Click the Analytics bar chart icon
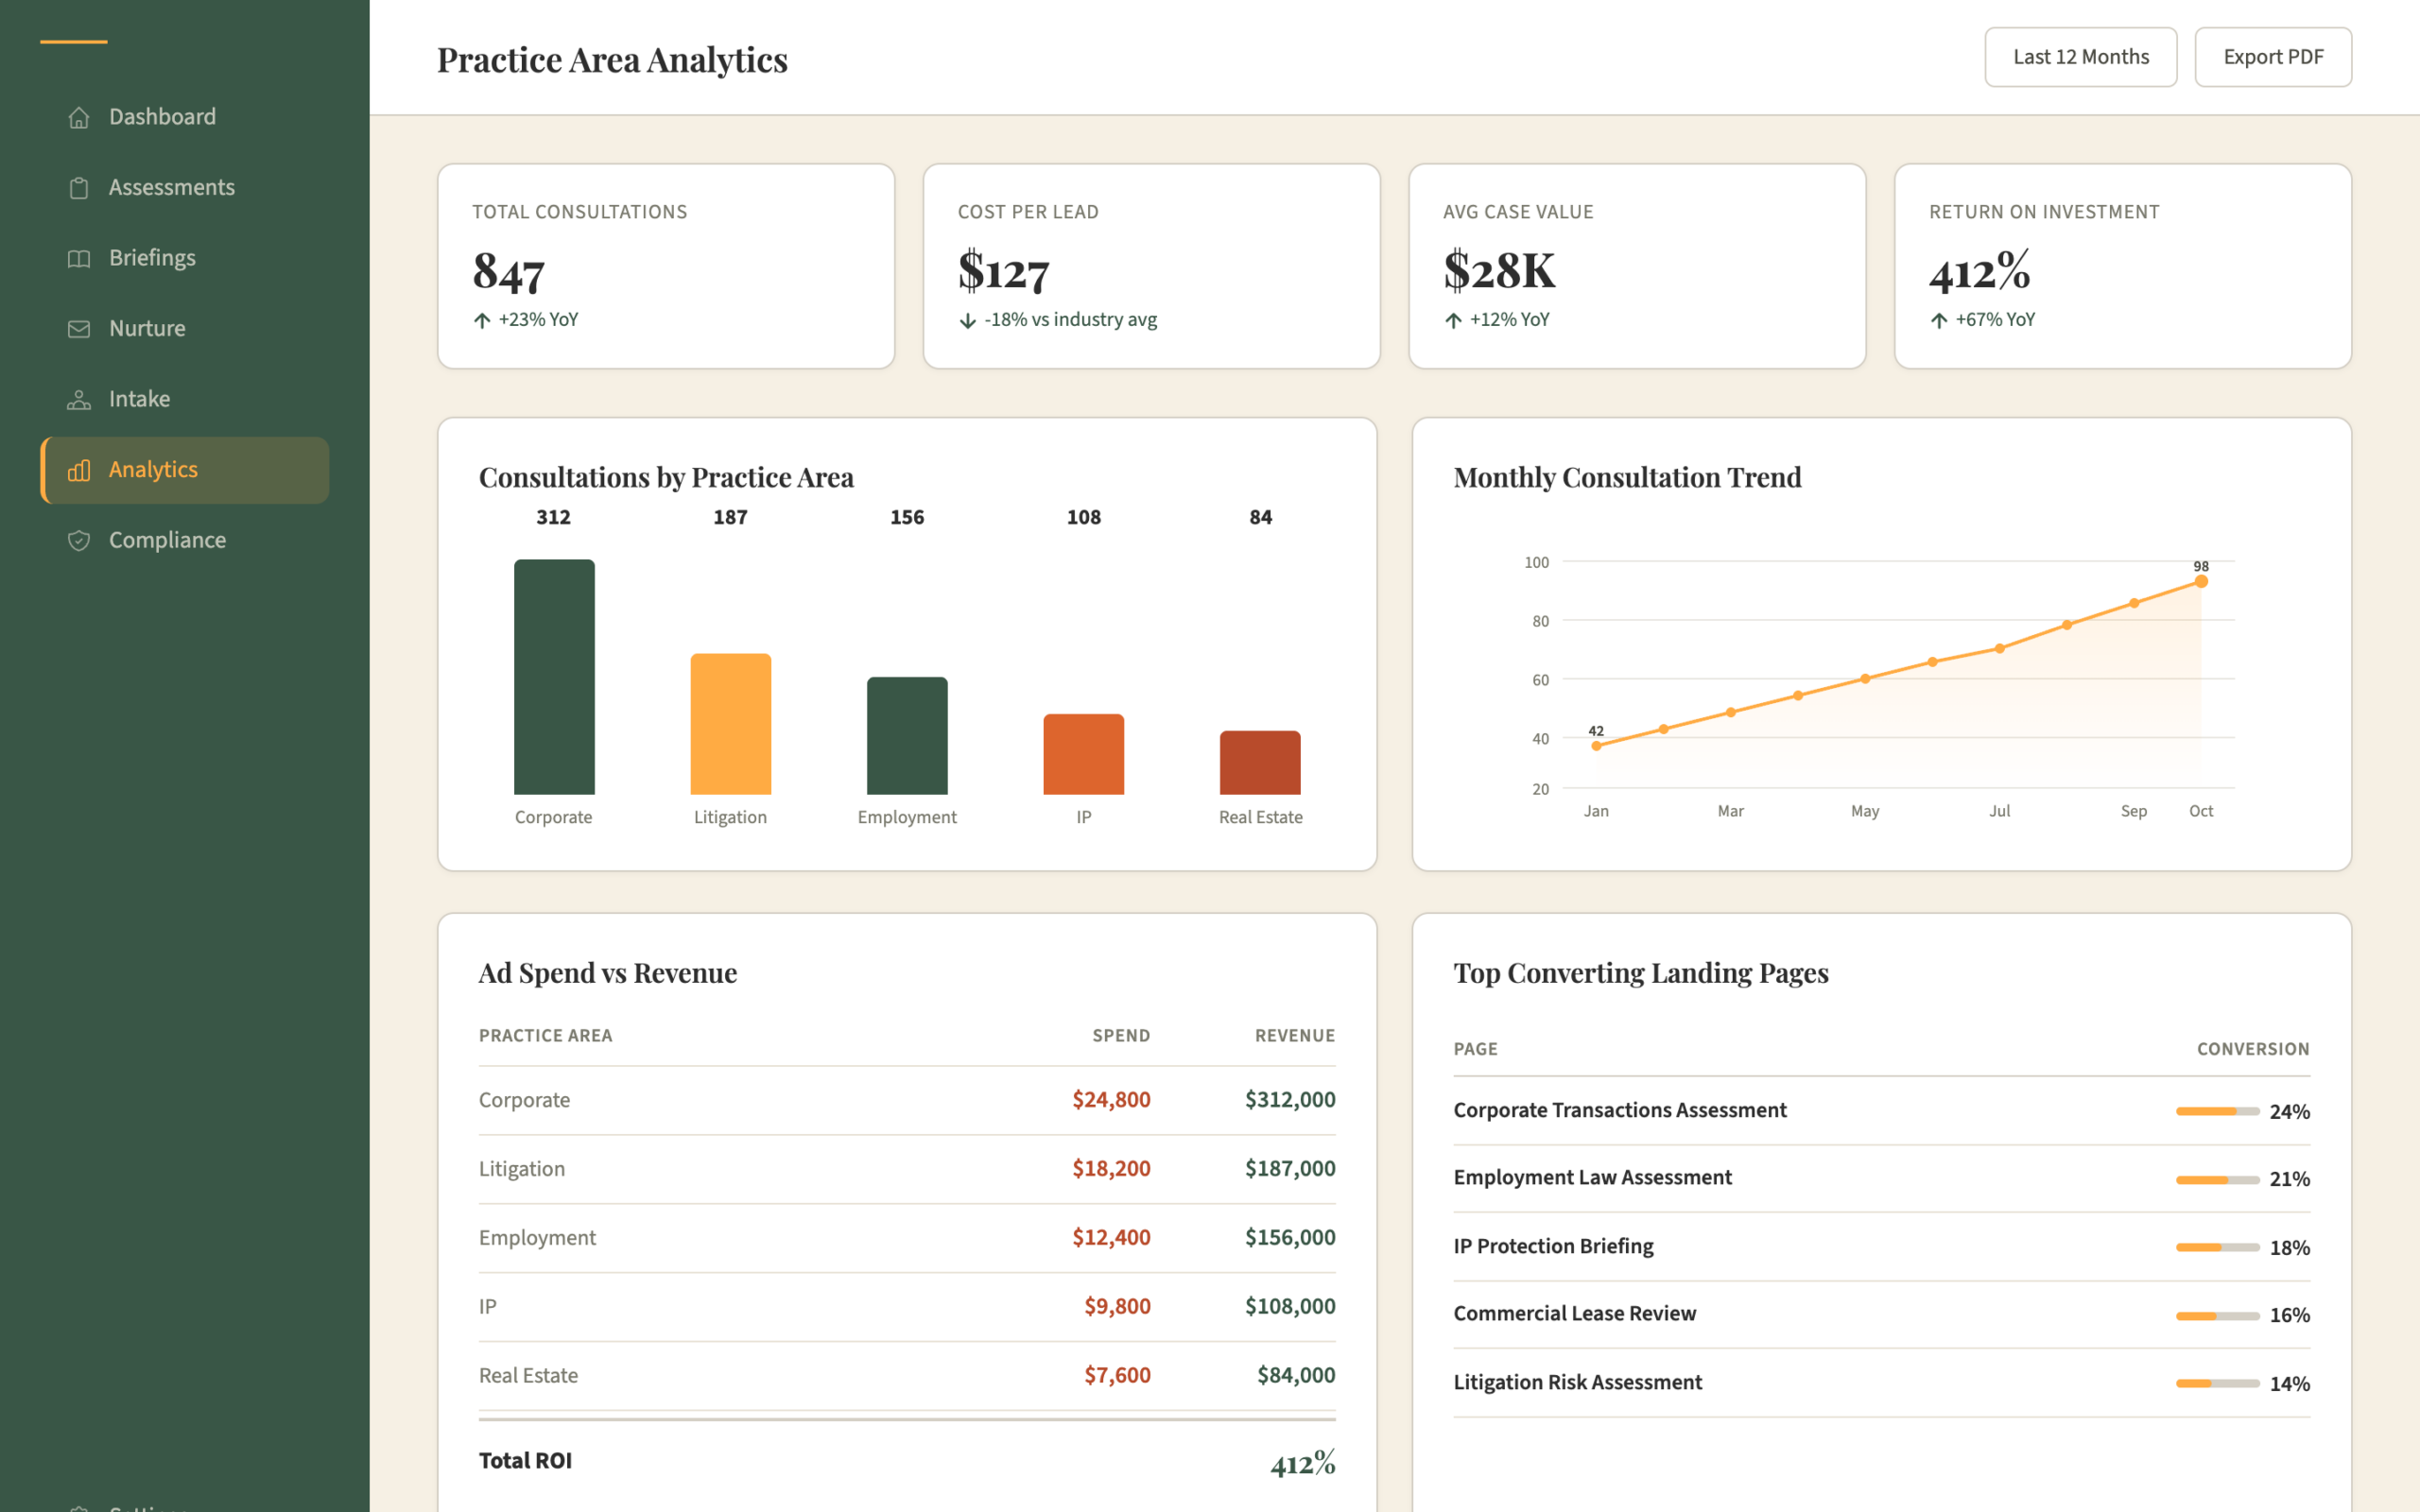Screen dimensions: 2420x1512 (x=79, y=470)
